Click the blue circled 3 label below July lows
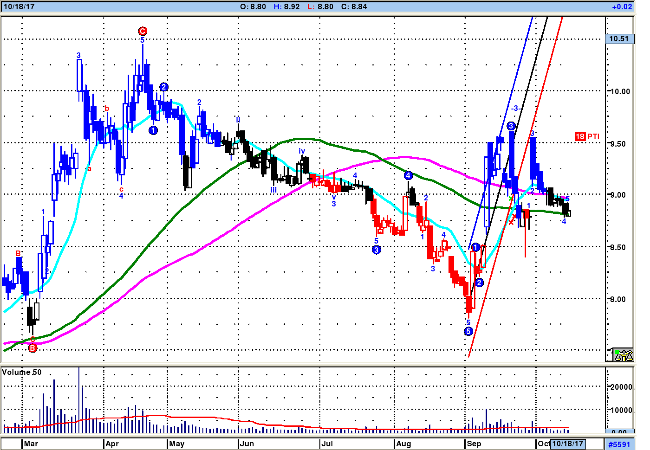This screenshot has height=450, width=650. pos(377,250)
